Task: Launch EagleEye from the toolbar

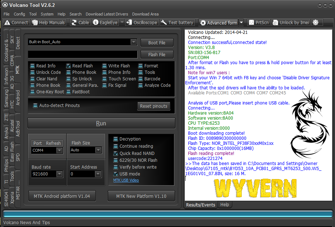Action: [105, 22]
